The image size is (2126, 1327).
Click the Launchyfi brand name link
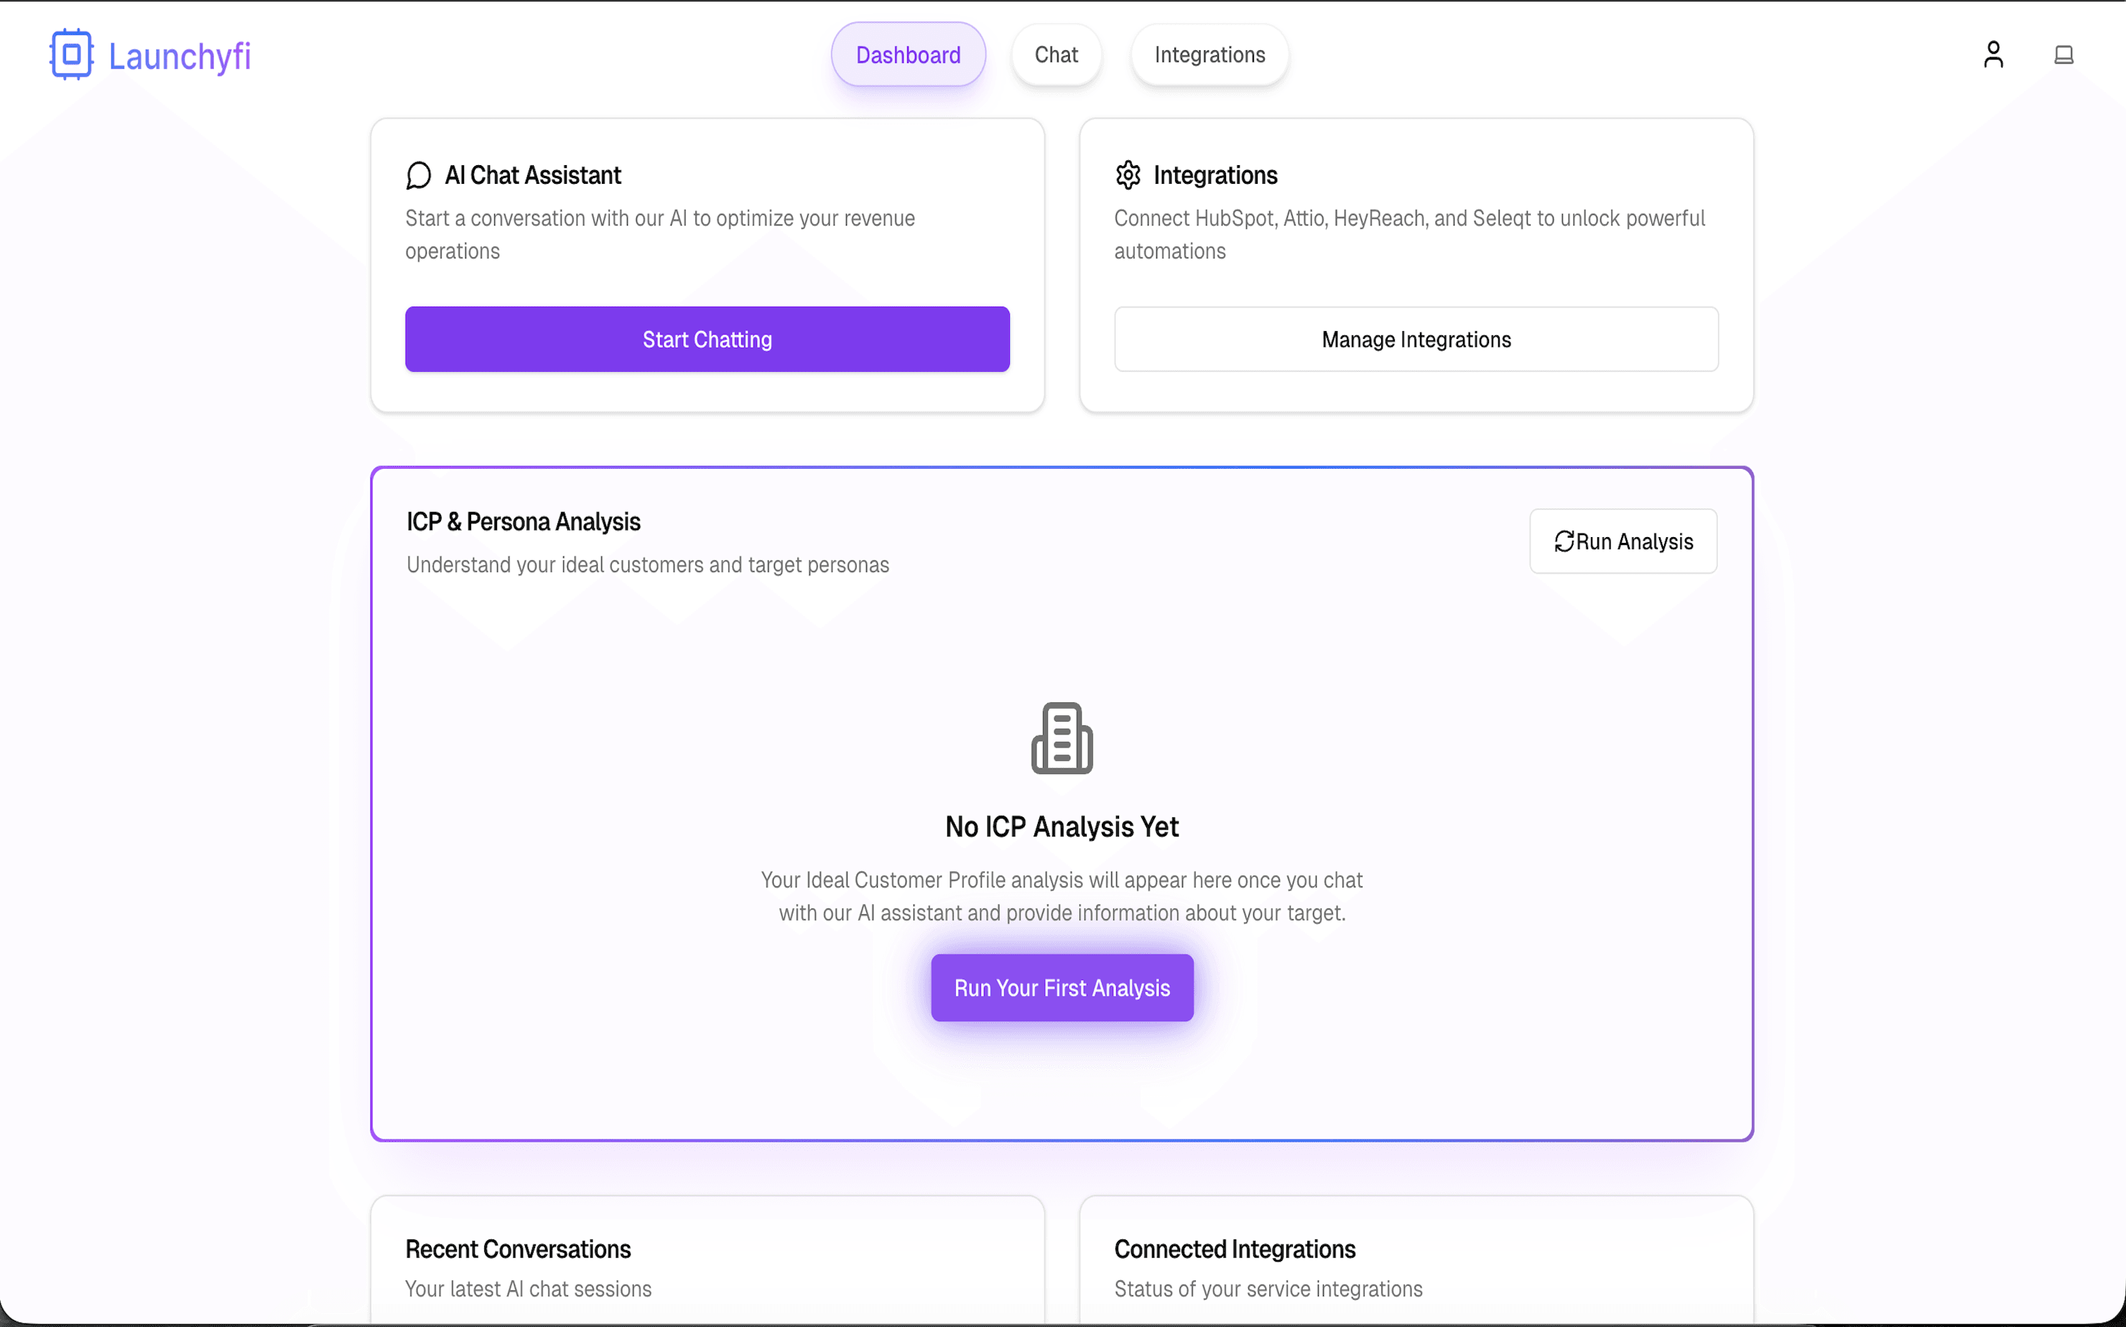pos(180,56)
